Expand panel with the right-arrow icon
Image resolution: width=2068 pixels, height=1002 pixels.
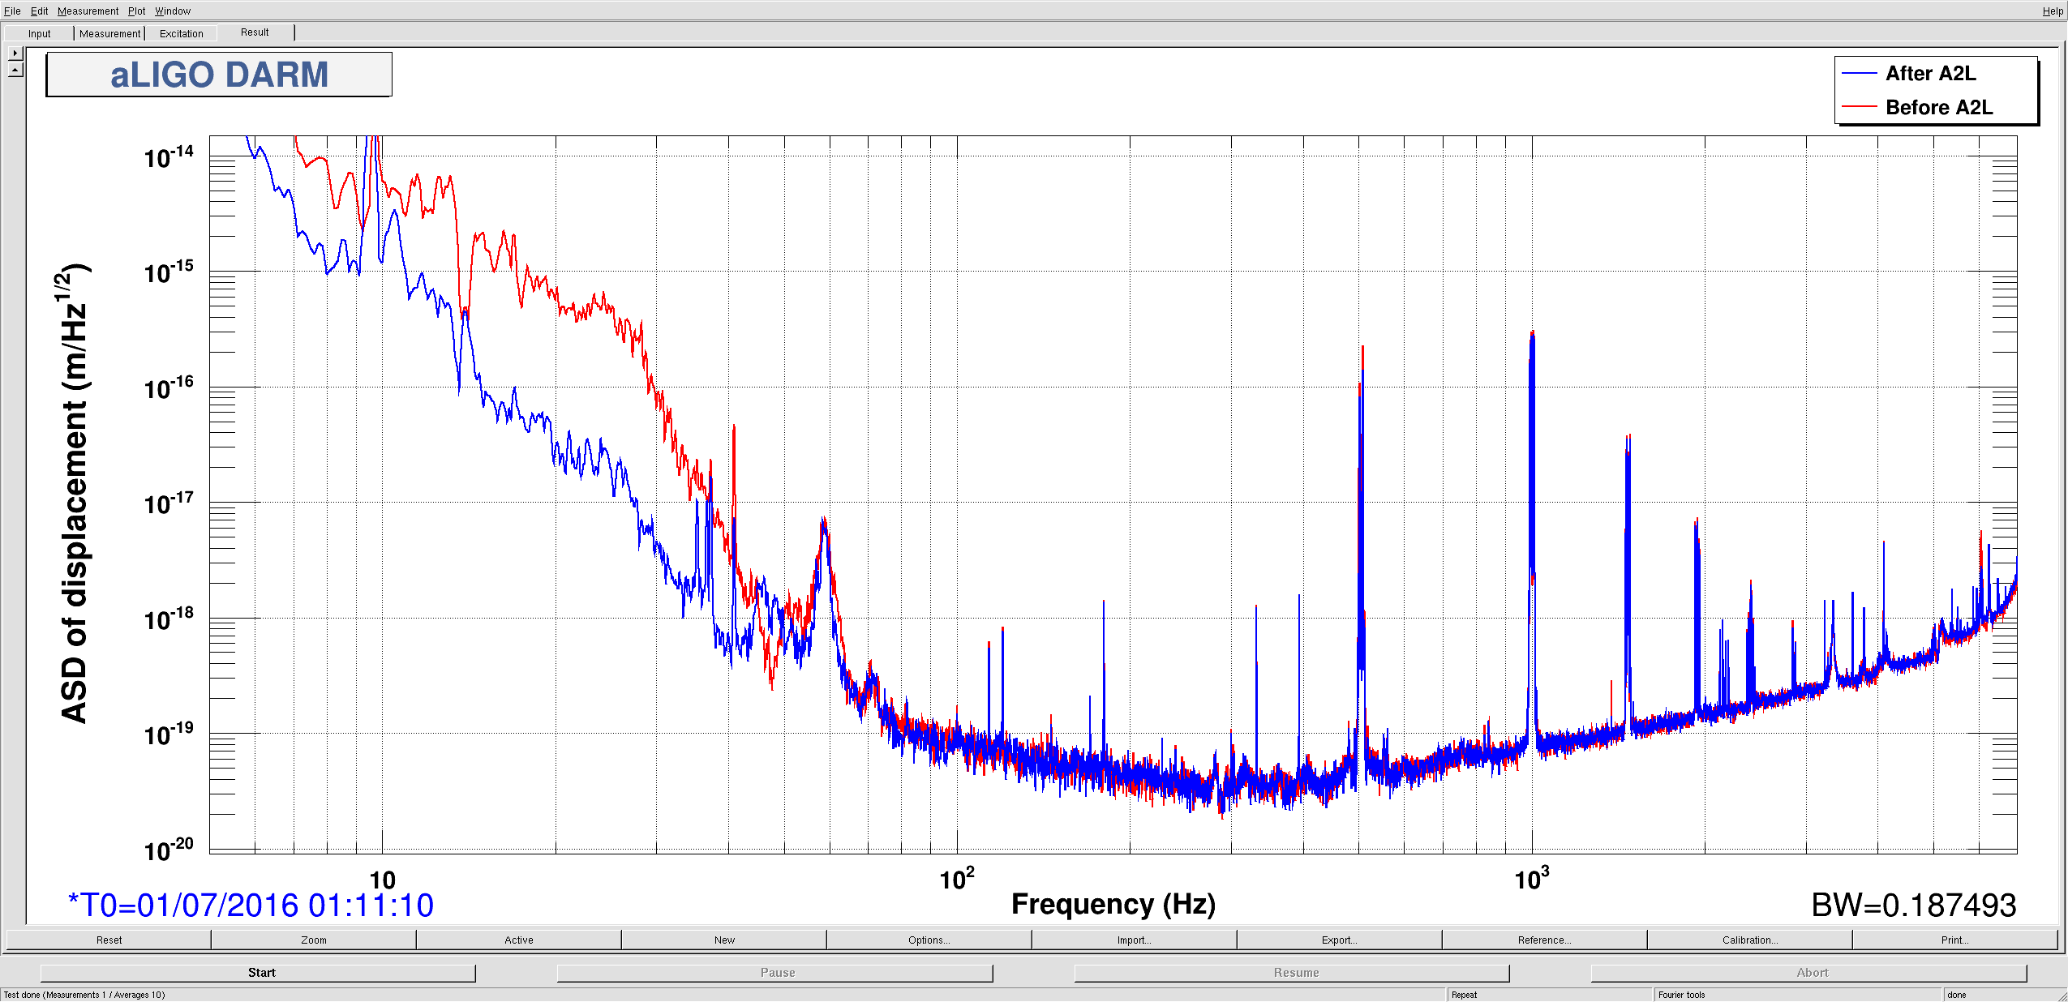15,53
